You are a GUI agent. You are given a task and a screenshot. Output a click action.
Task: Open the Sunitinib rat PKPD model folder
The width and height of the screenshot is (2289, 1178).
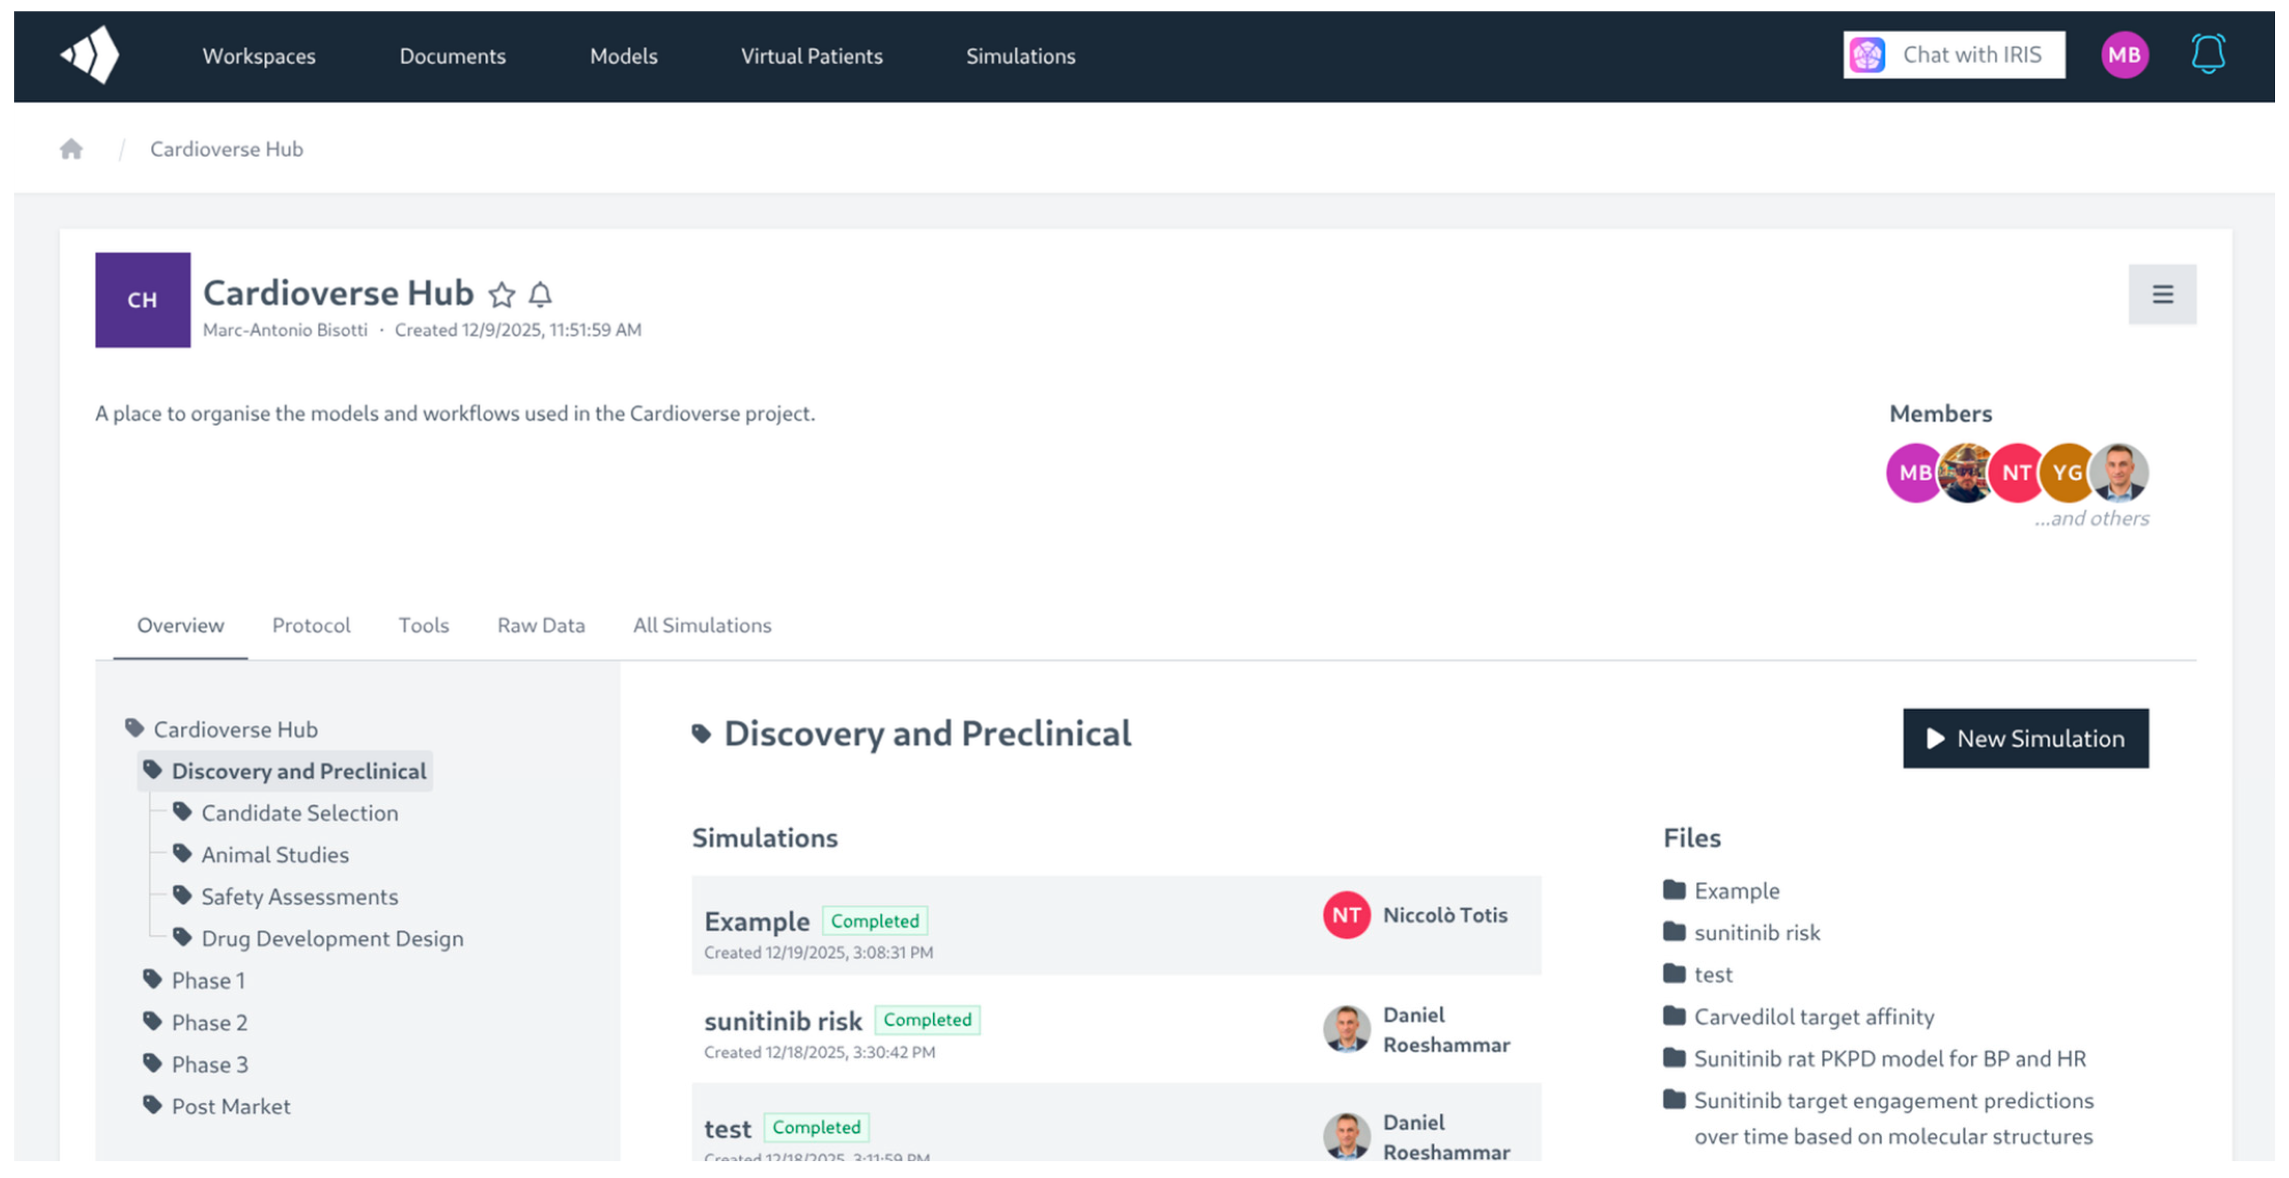tap(1875, 1059)
